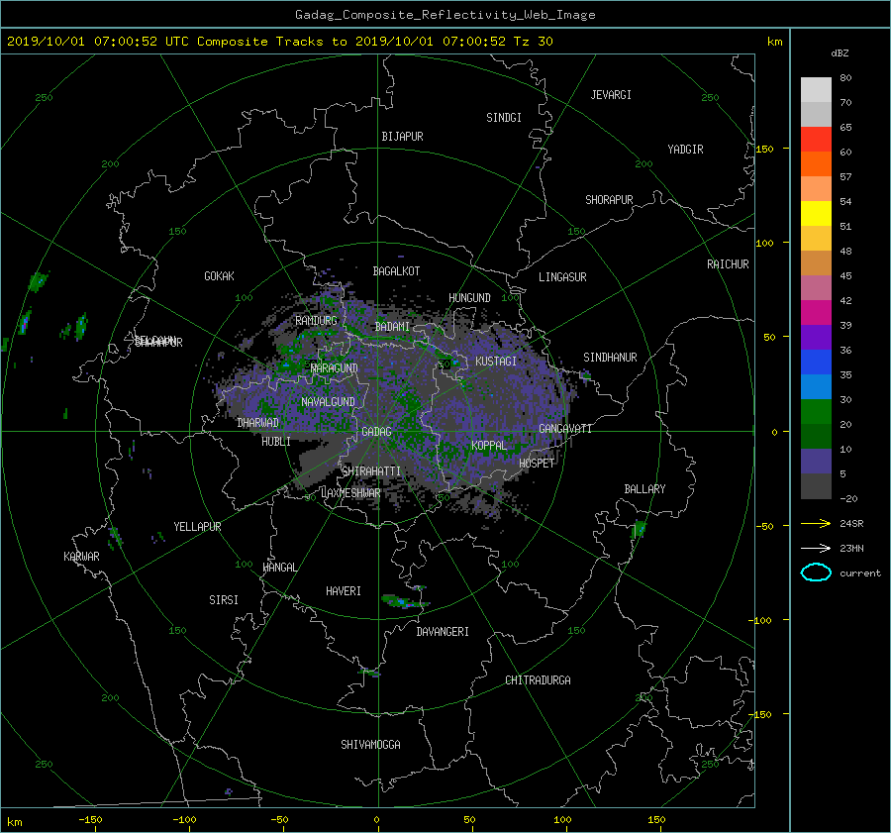Click the SHIRAHATTI city label
891x833 pixels.
coord(371,471)
